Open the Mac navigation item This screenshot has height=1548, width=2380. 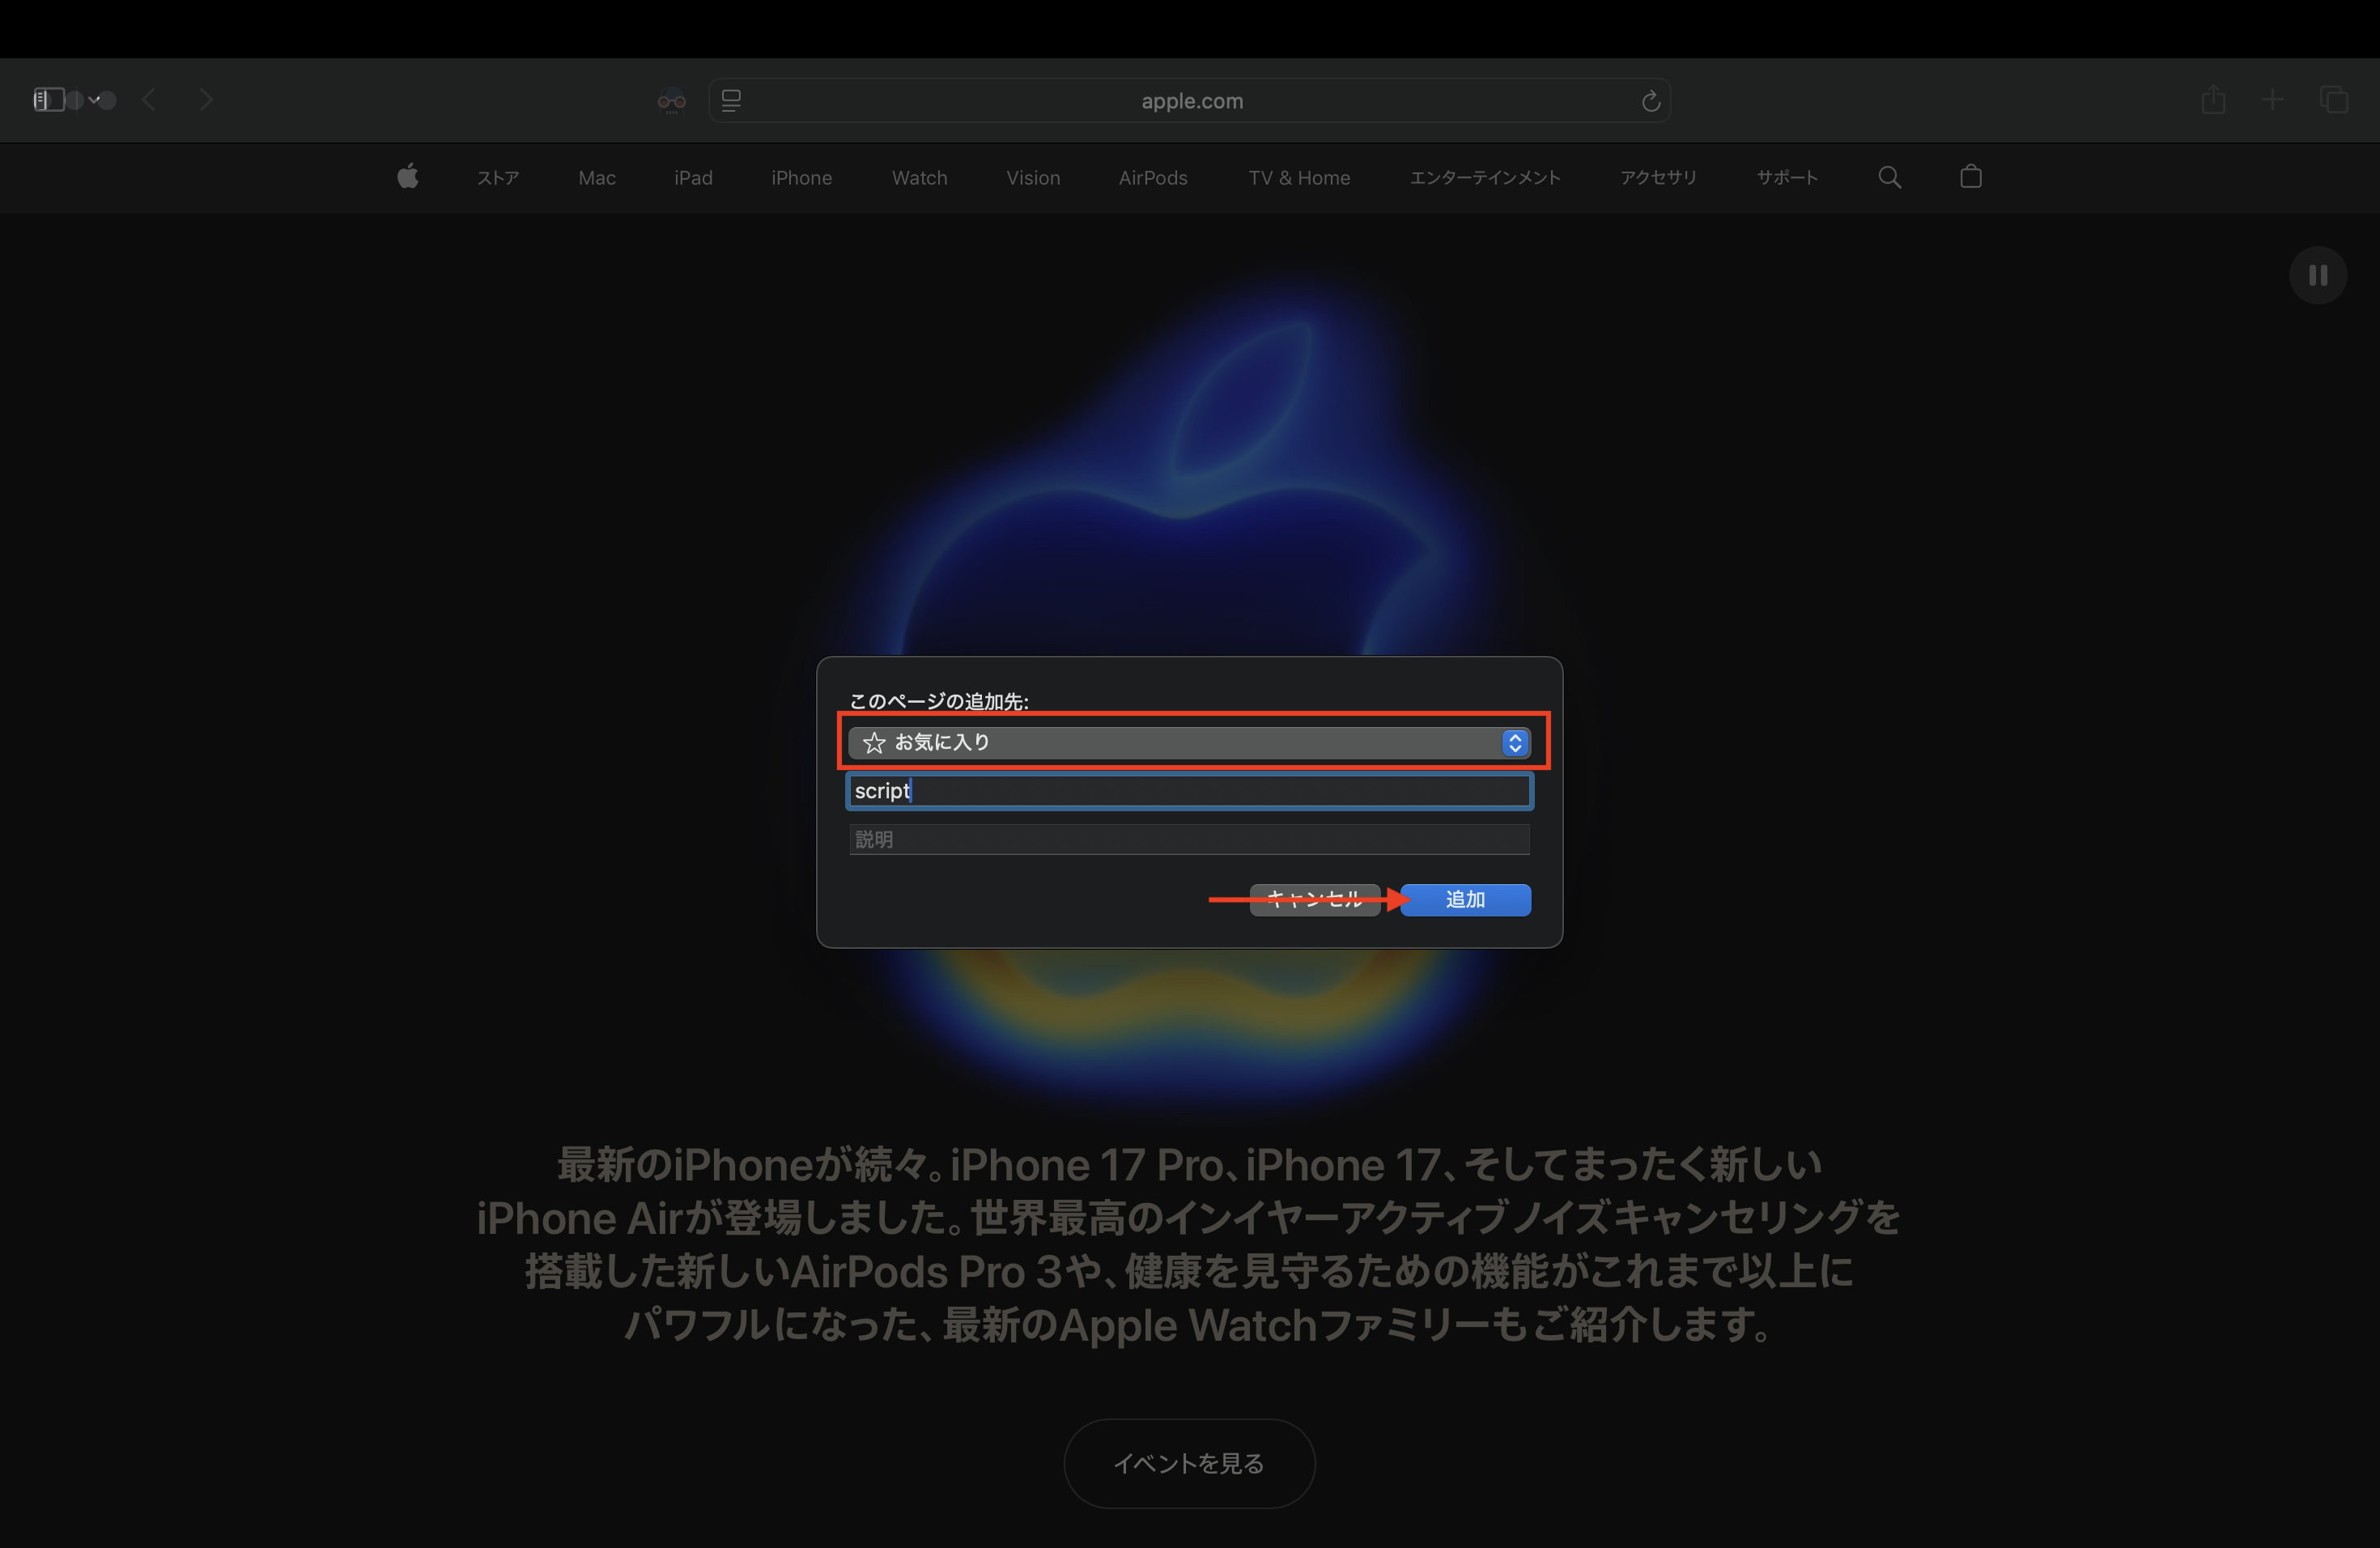tap(596, 178)
